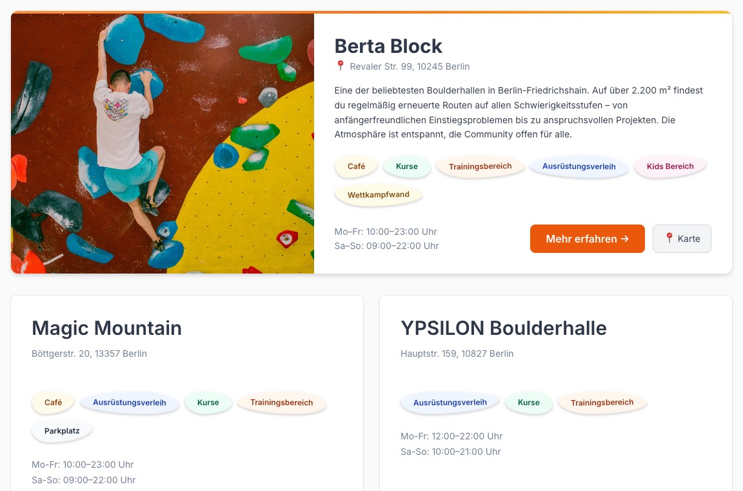
Task: Select the Café tag on the Berta Block card
Action: coord(356,166)
